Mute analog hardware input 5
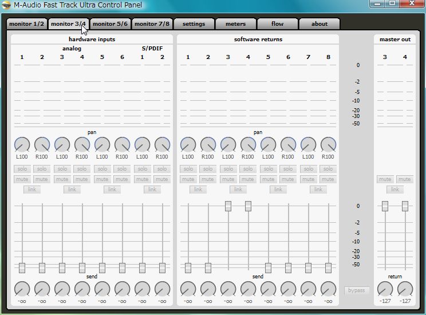Viewport: 426px width, 315px height. pyautogui.click(x=102, y=179)
